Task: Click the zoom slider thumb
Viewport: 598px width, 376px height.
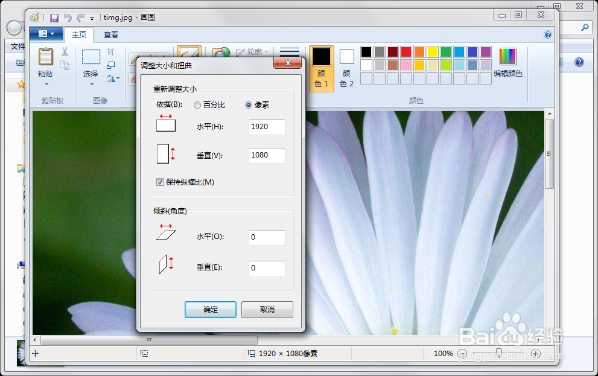Action: coord(499,353)
